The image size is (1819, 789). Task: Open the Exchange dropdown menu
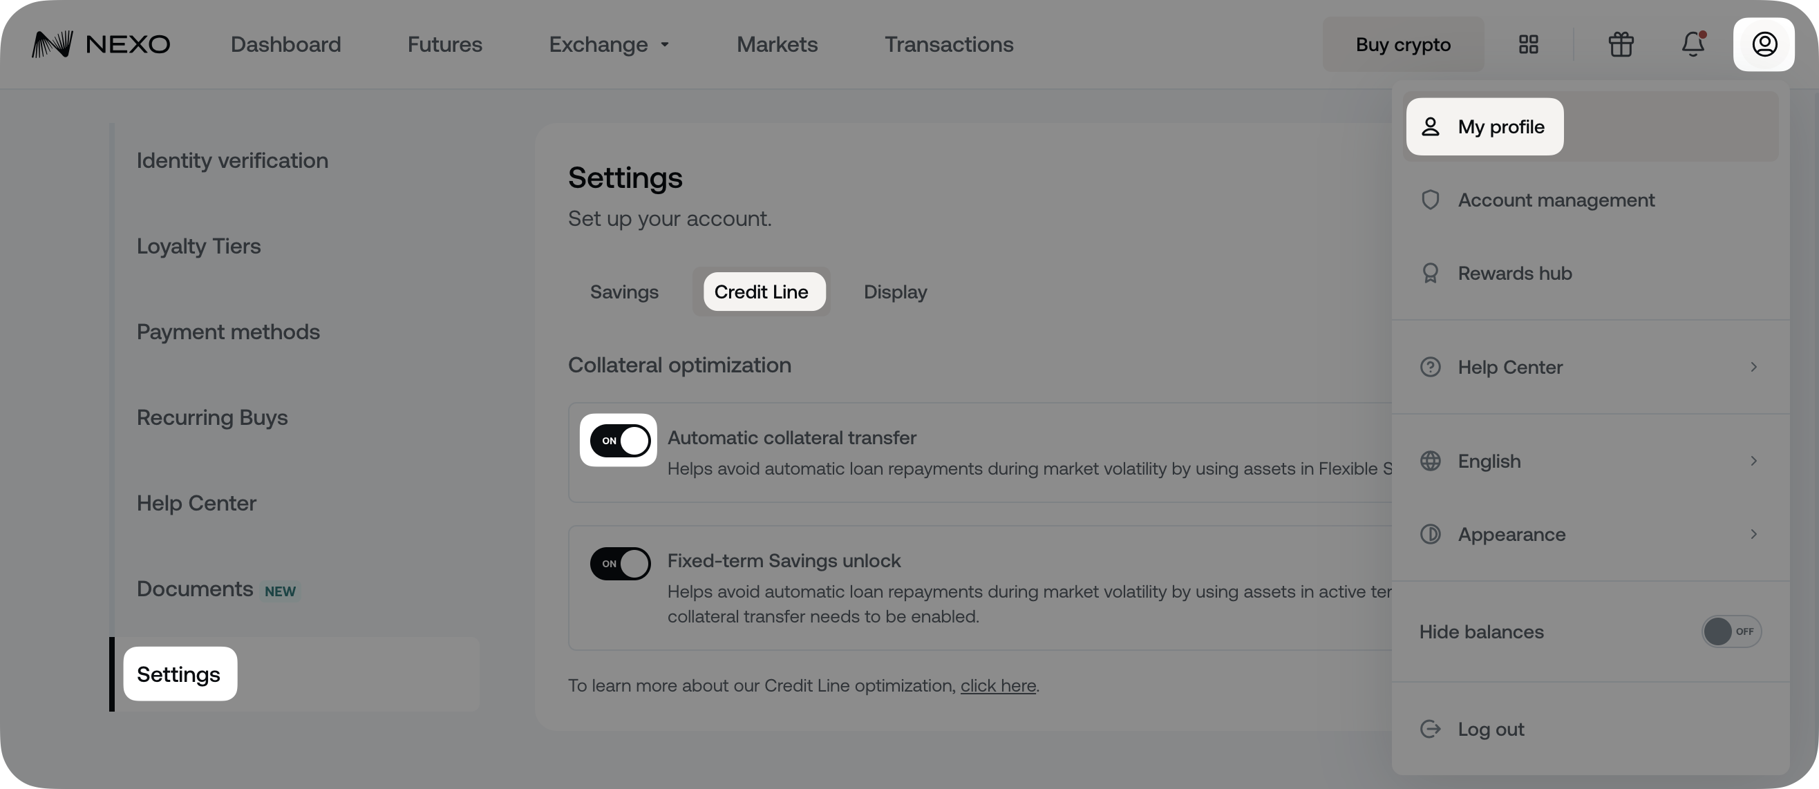[x=609, y=44]
